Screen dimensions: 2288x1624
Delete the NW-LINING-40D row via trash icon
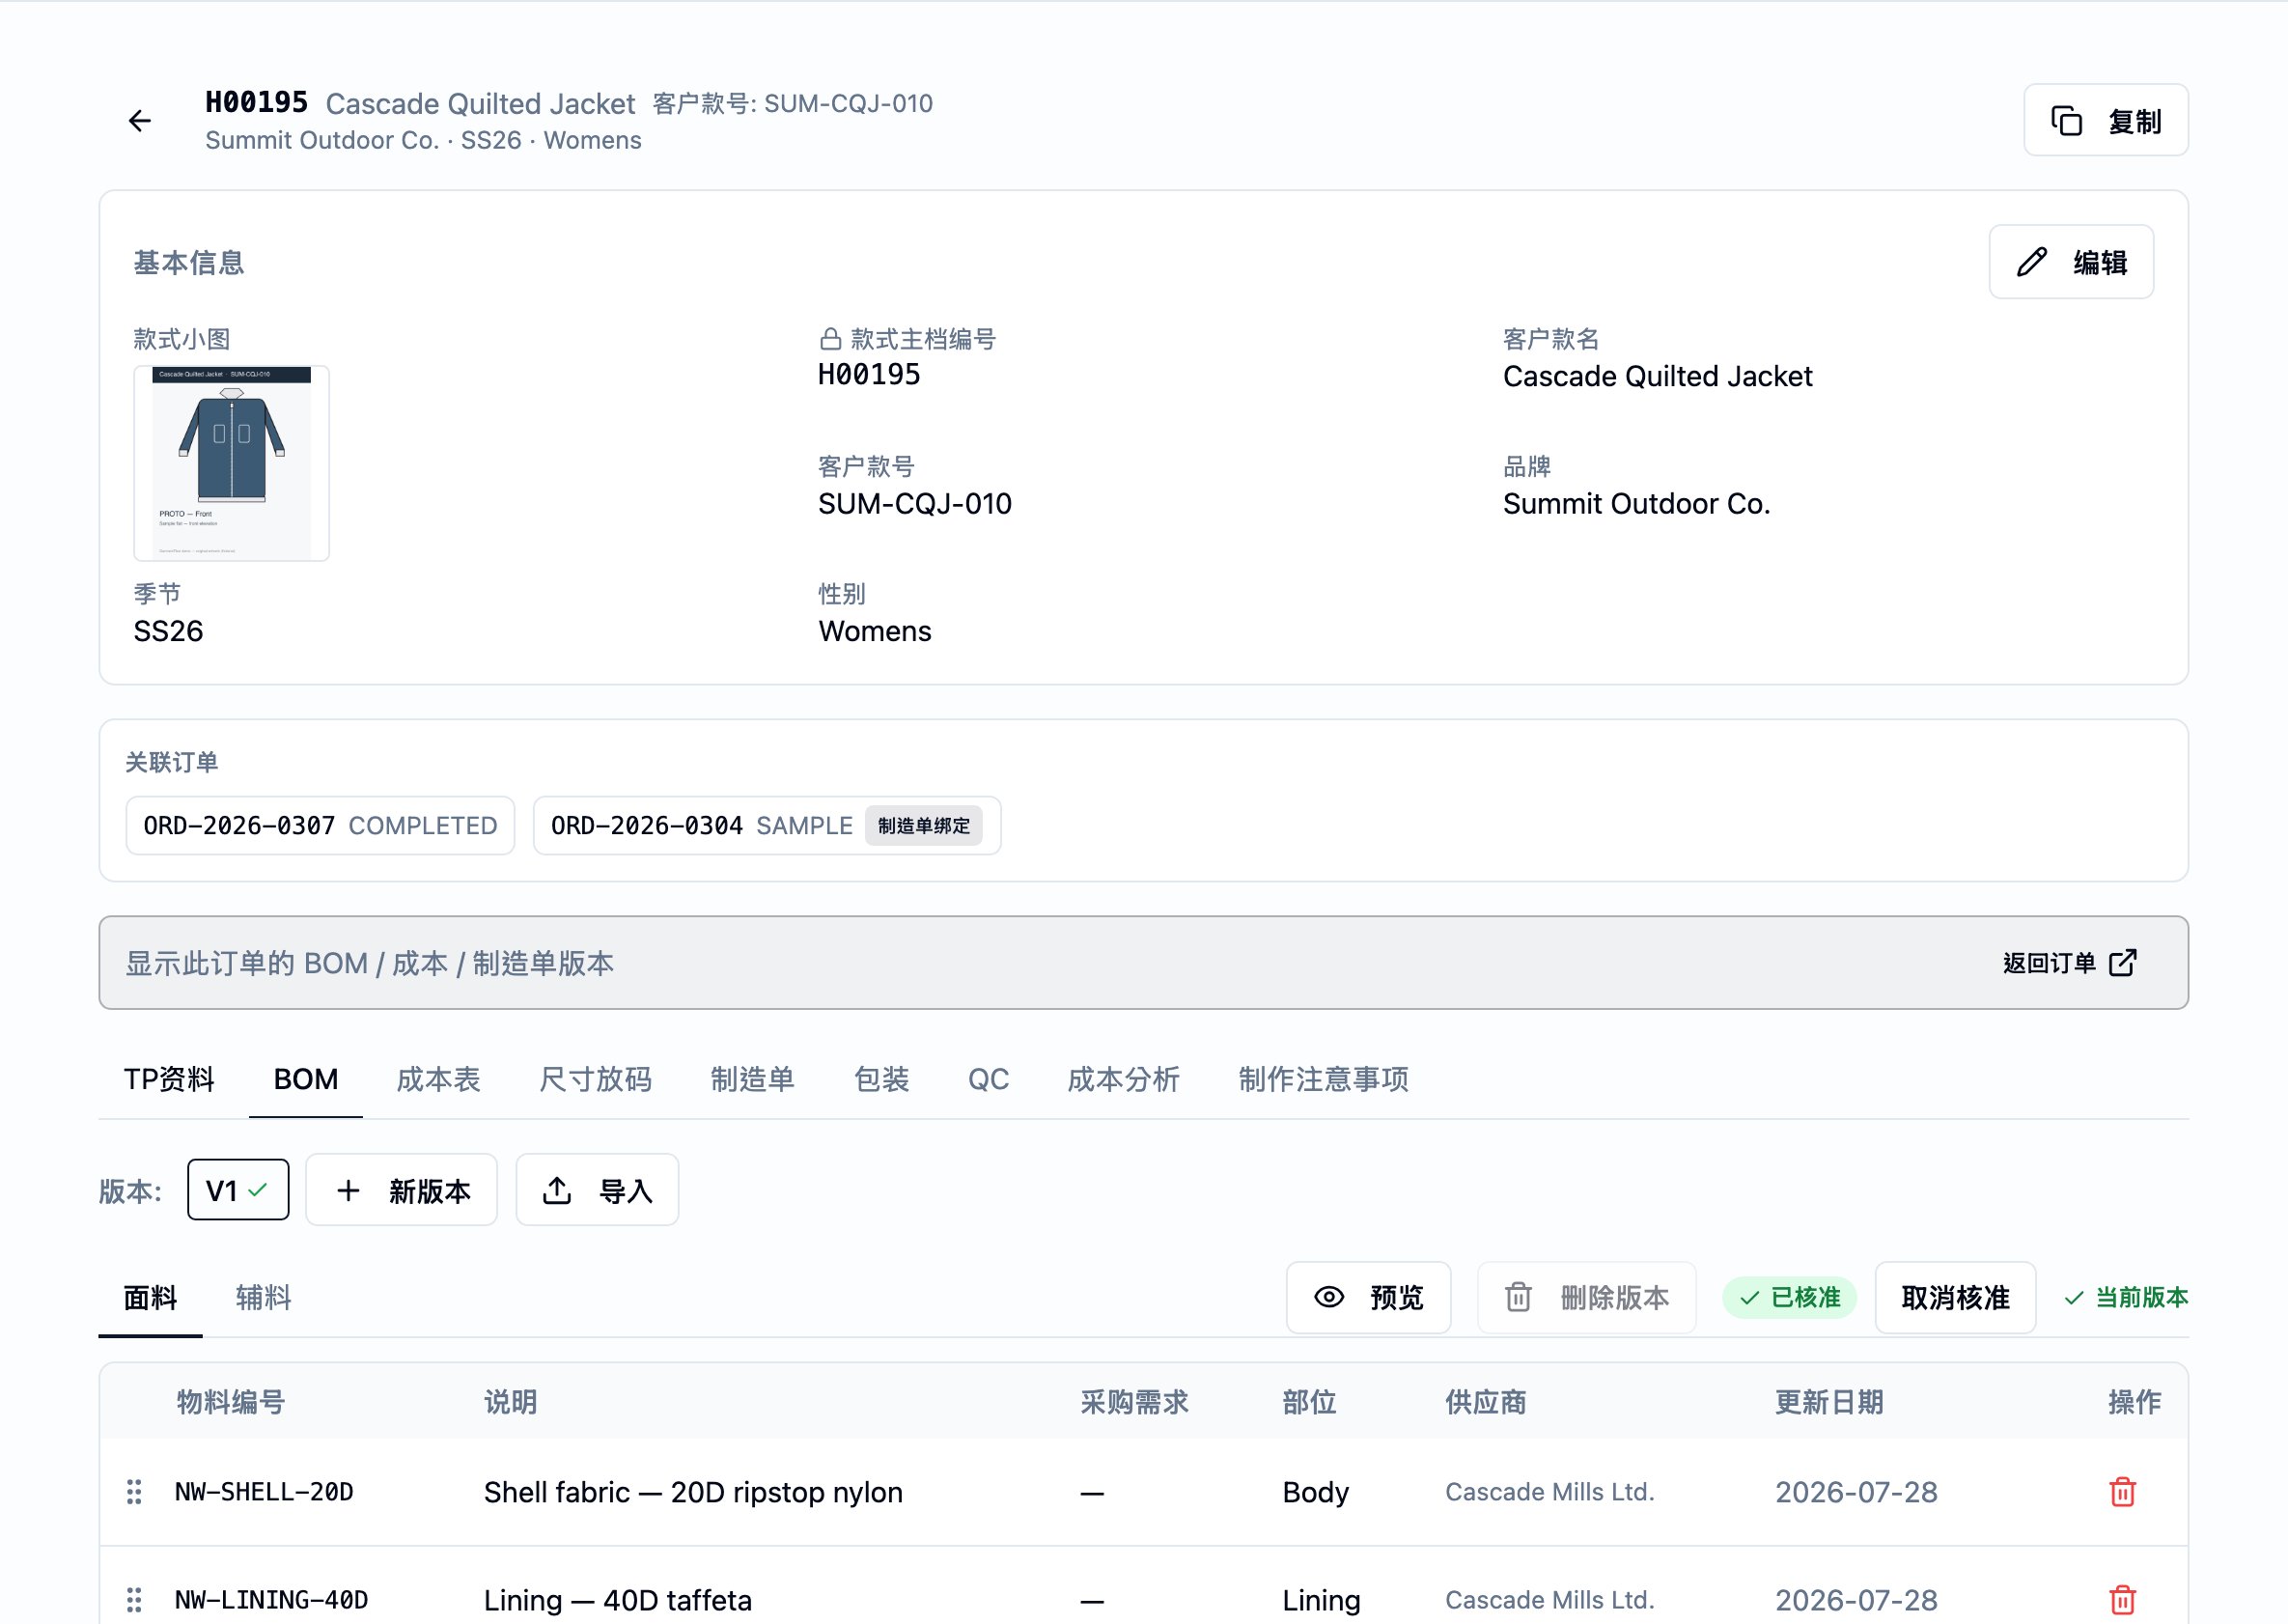click(x=2122, y=1600)
